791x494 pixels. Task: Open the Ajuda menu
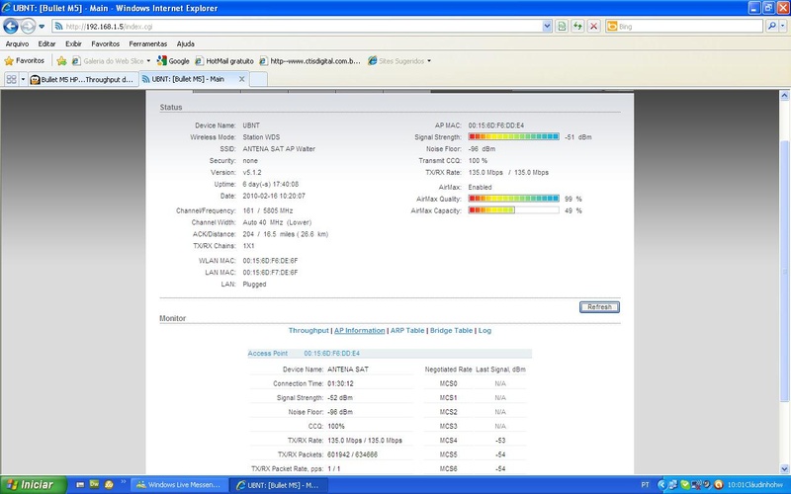[x=186, y=43]
